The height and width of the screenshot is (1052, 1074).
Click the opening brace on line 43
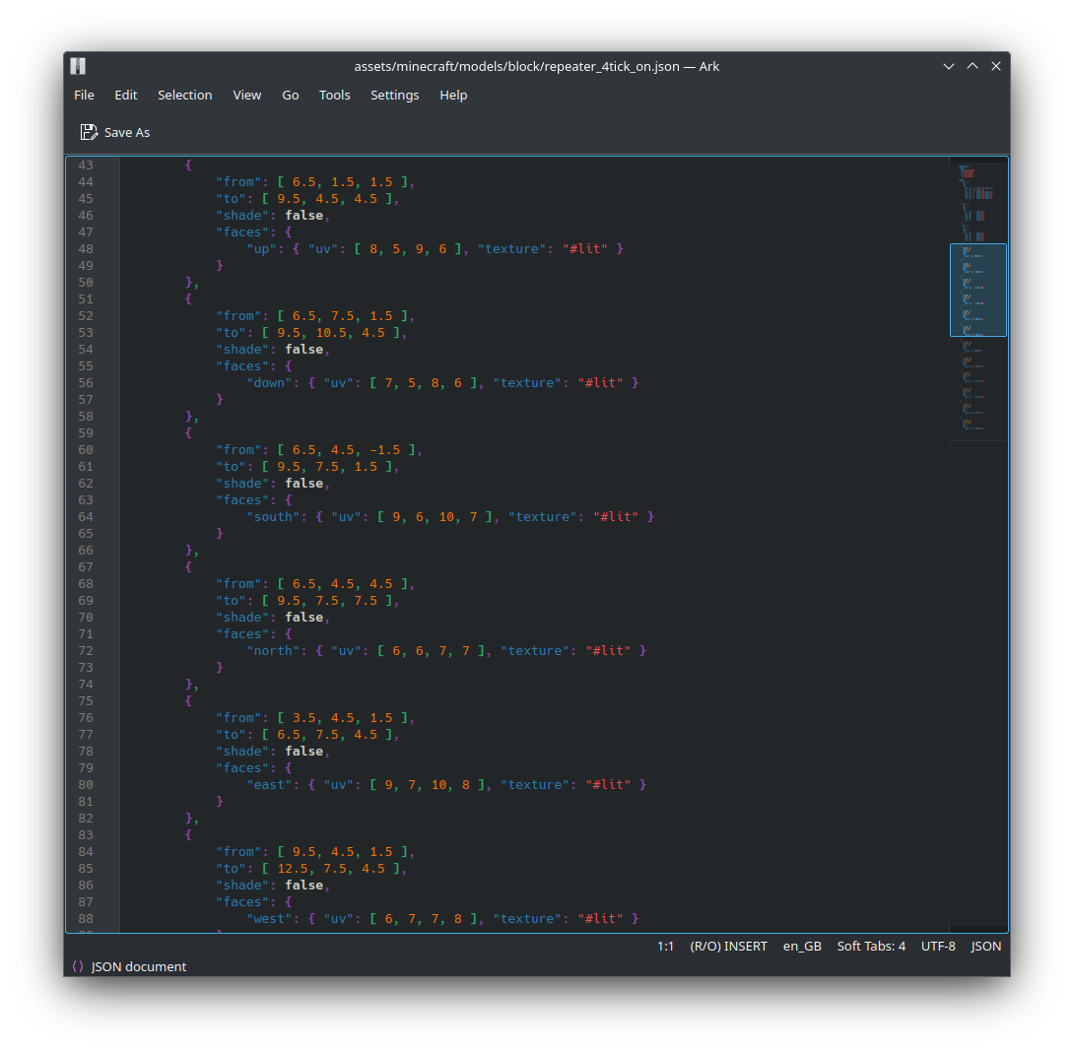click(x=188, y=165)
